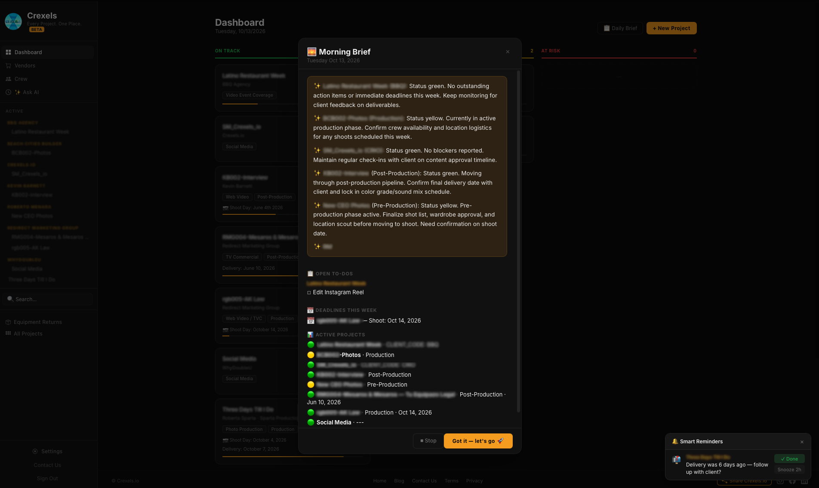This screenshot has width=819, height=488.
Task: Click the Smart Reminders bell icon
Action: click(x=675, y=442)
